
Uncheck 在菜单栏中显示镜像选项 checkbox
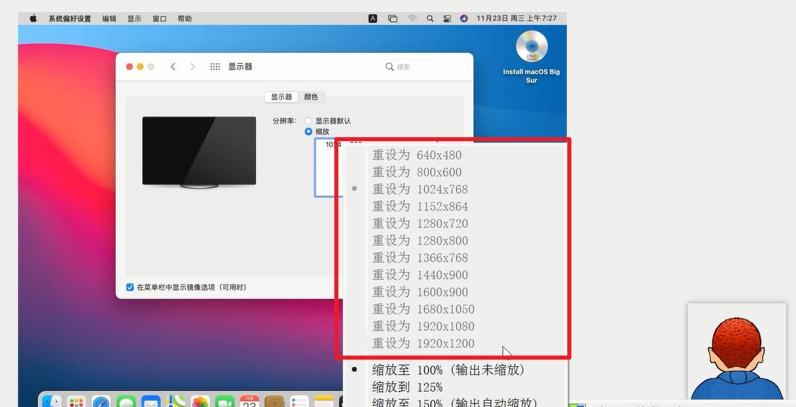coord(130,287)
